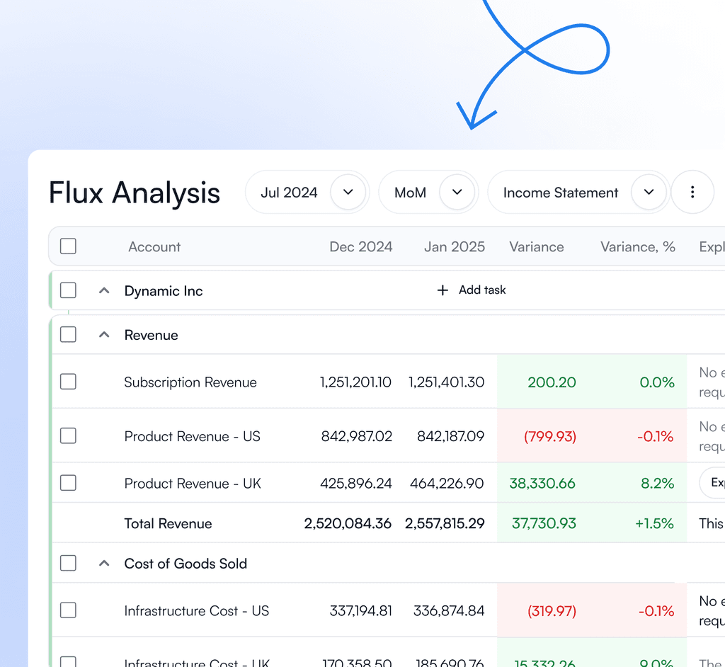The image size is (725, 667).
Task: Toggle the select-all checkbox in the header
Action: point(68,246)
